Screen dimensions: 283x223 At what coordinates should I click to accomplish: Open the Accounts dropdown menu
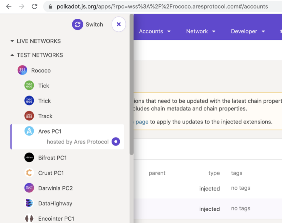155,31
